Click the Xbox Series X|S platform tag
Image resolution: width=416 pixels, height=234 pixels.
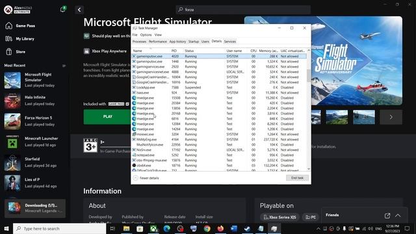point(280,217)
